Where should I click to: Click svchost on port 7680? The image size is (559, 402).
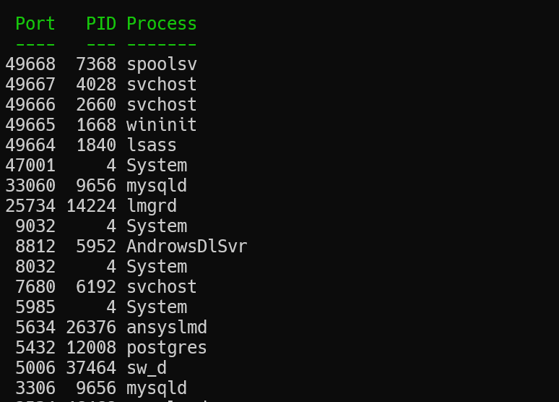pos(162,287)
